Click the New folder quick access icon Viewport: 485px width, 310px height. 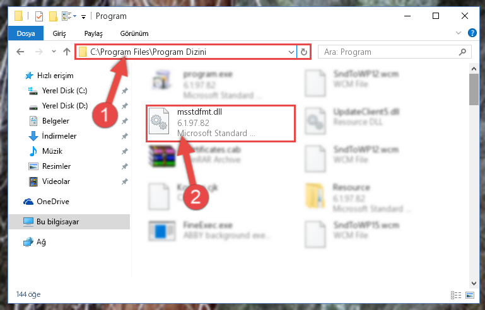(x=53, y=16)
